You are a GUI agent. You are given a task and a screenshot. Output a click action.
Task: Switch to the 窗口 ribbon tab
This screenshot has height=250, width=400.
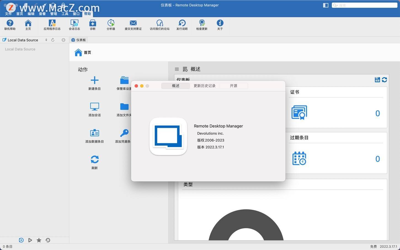[x=76, y=14]
